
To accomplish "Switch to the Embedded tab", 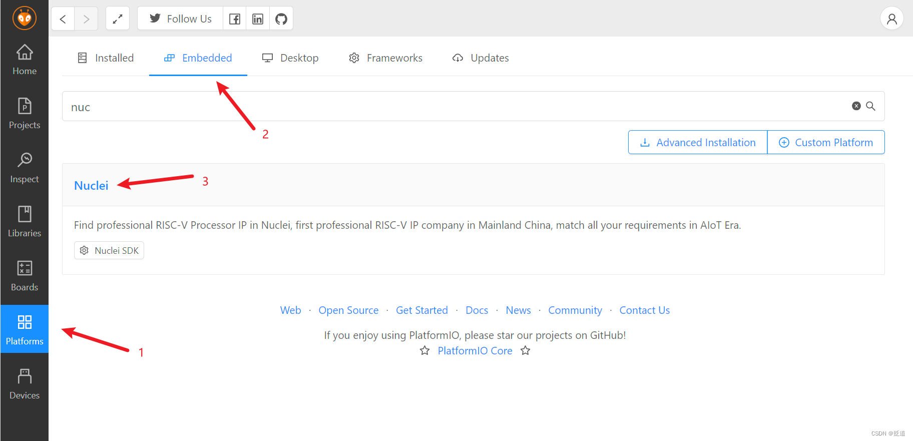I will point(198,58).
